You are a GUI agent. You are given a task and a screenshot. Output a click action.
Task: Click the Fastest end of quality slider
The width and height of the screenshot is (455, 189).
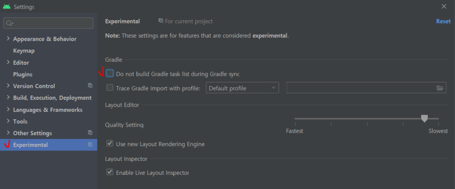[x=295, y=119]
